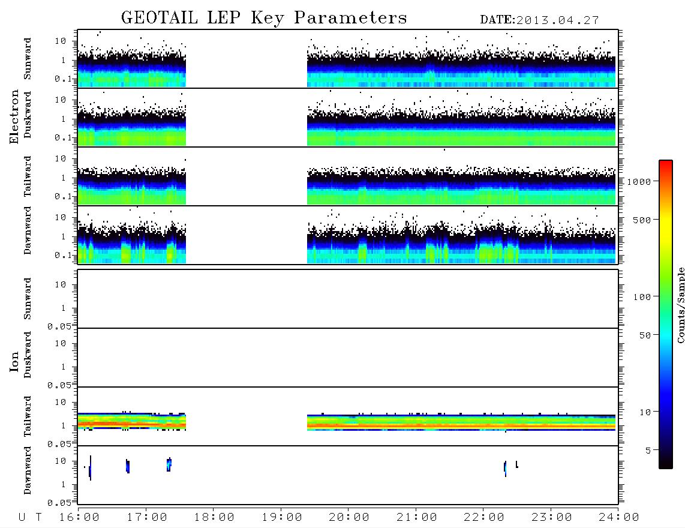Click the 500 colorbar tick label

pos(642,220)
